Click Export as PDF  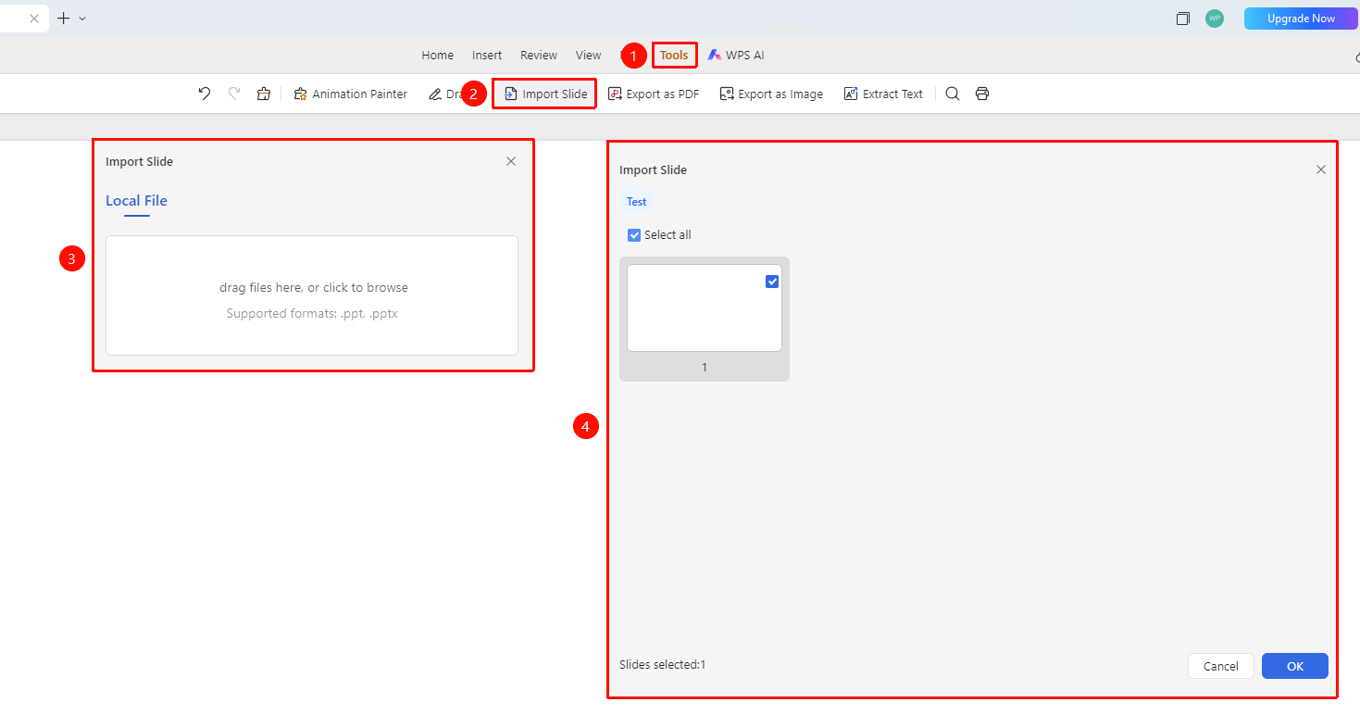[654, 94]
